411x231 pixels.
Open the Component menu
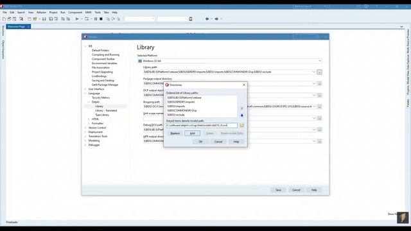75,12
